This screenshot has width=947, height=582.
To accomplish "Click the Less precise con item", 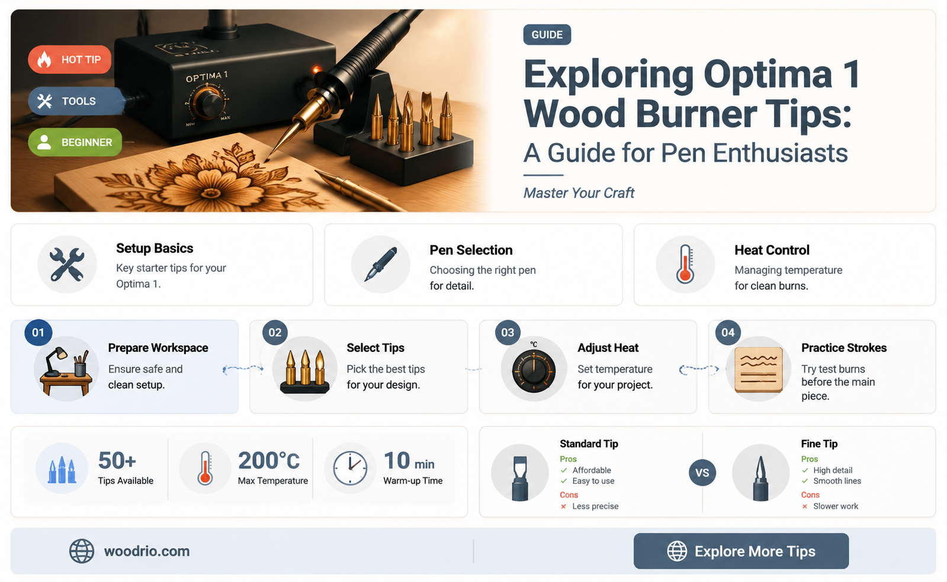I will [589, 506].
